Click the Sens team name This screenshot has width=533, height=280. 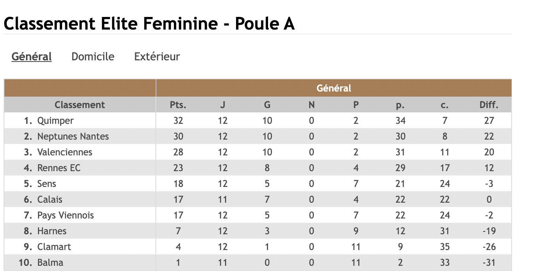(47, 184)
